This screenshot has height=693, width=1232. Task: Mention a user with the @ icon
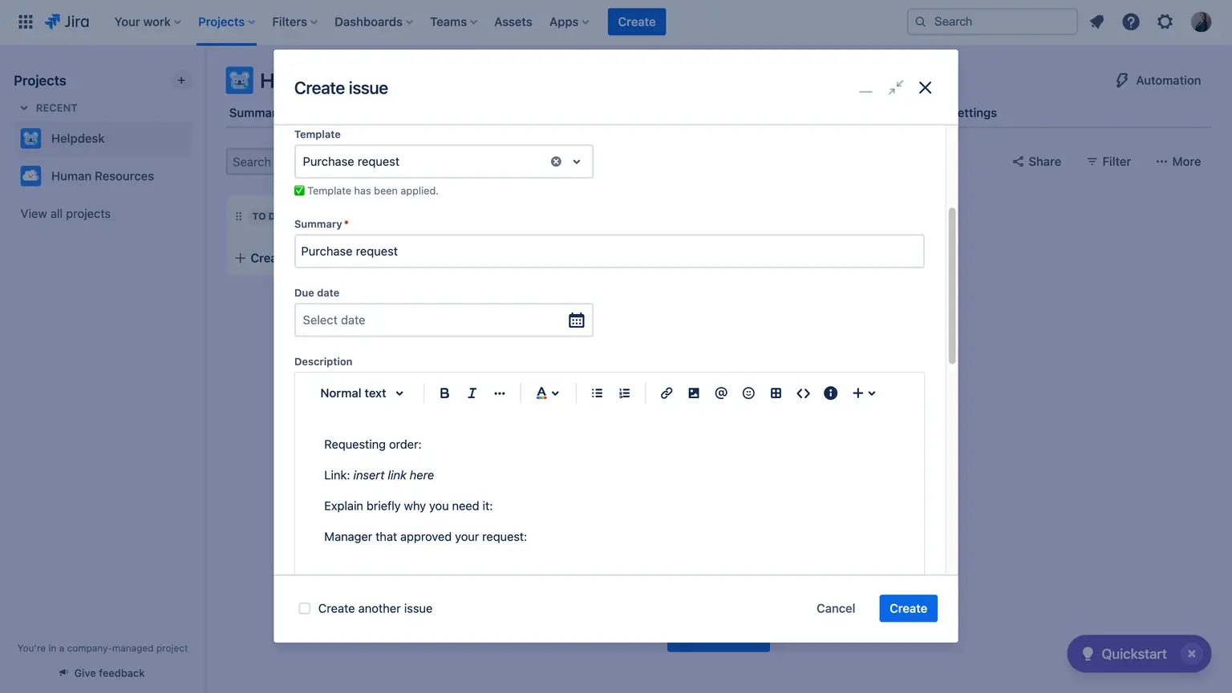coord(721,393)
